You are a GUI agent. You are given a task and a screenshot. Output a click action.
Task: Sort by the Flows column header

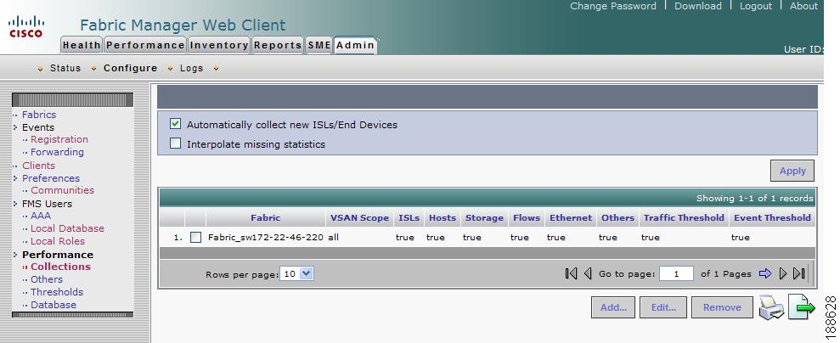point(527,218)
